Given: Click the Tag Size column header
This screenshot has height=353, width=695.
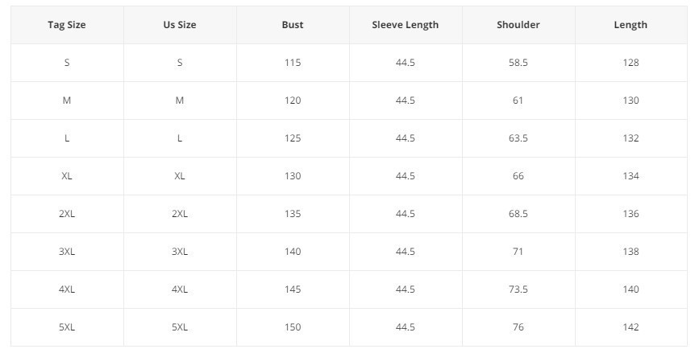Looking at the screenshot, I should (67, 25).
